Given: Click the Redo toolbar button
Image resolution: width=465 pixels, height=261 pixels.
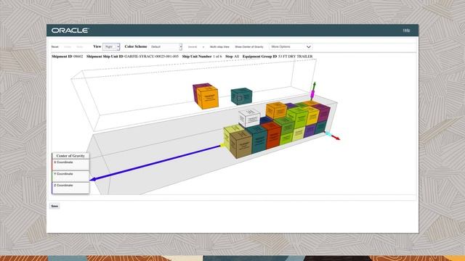Looking at the screenshot, I should 80,46.
